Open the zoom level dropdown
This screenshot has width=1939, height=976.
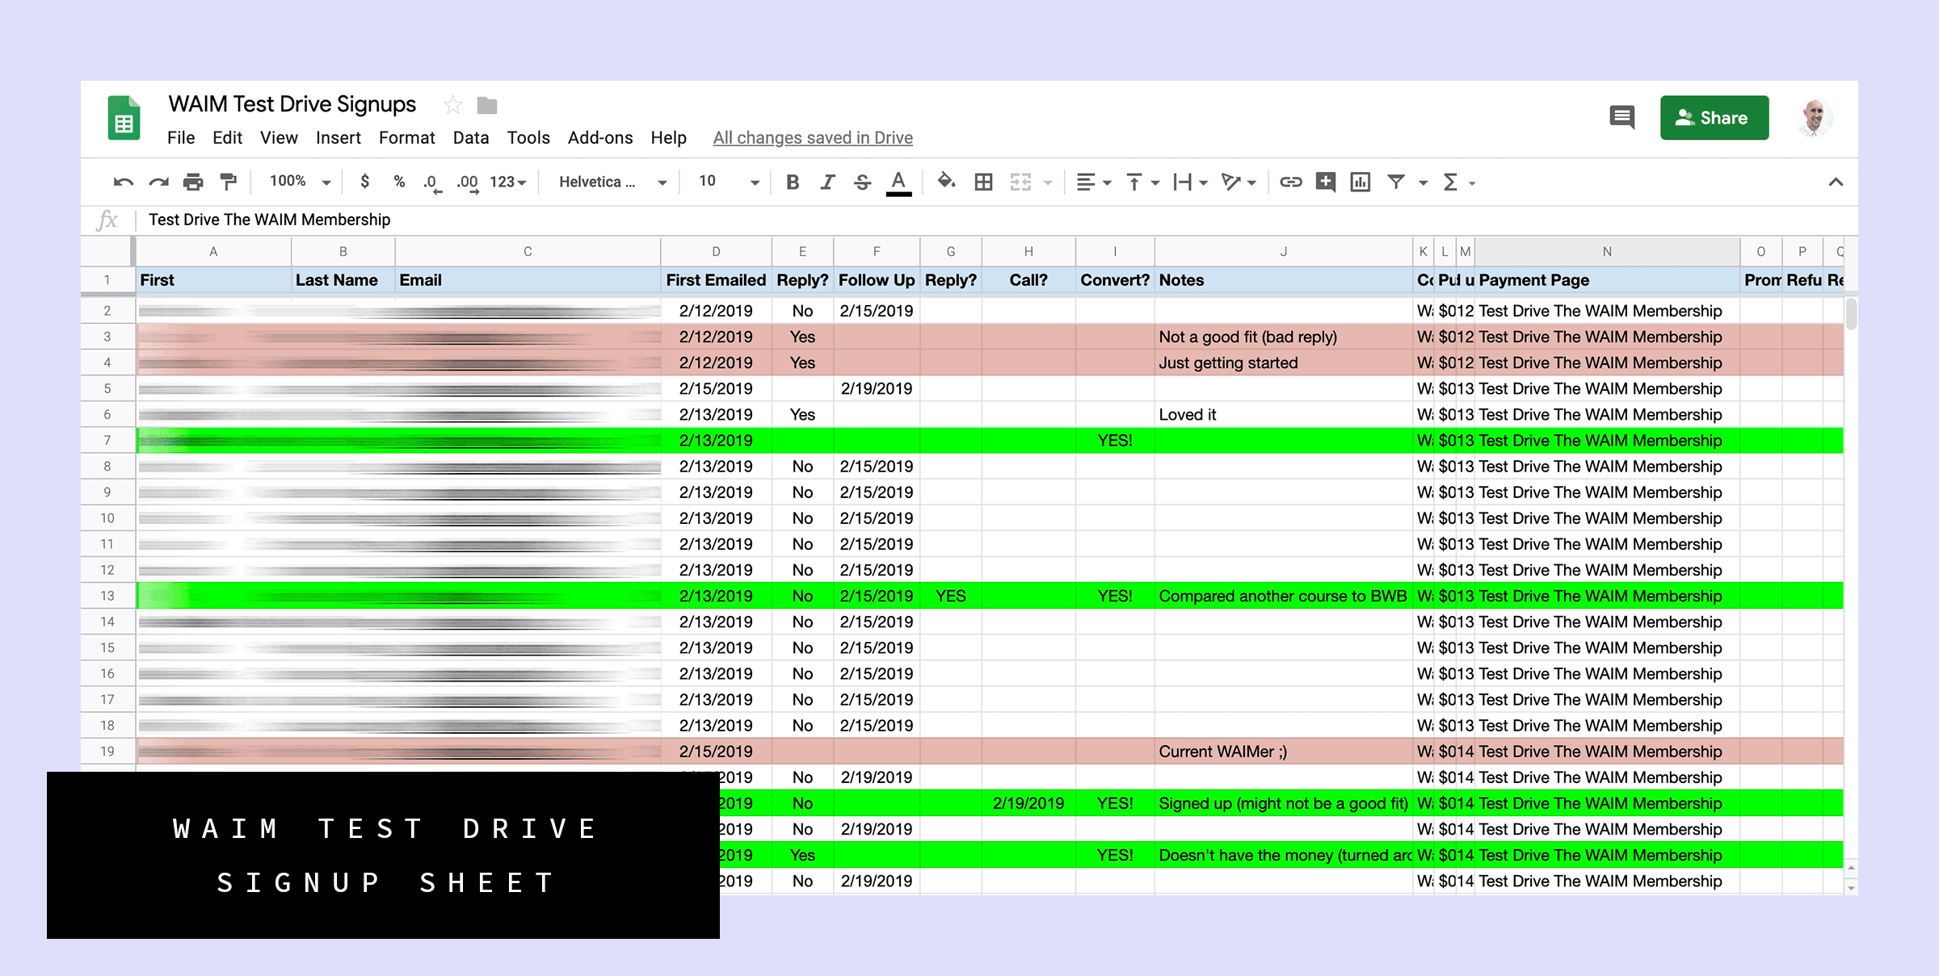pyautogui.click(x=298, y=182)
